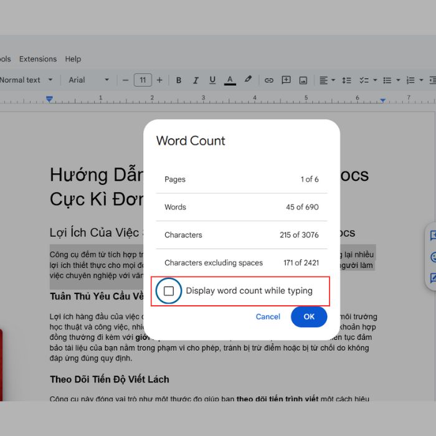Expand the checklist options arrow
Image resolution: width=436 pixels, height=436 pixels.
[375, 80]
